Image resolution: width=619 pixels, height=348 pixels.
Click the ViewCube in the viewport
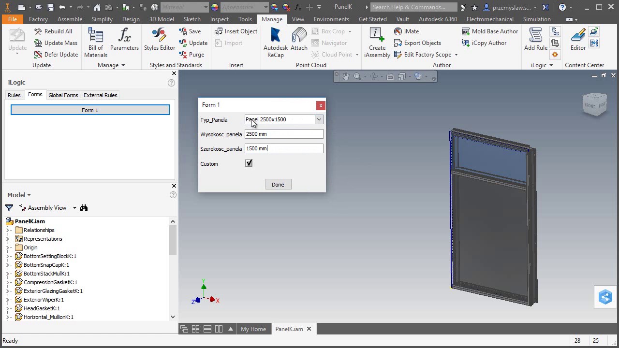click(x=595, y=104)
